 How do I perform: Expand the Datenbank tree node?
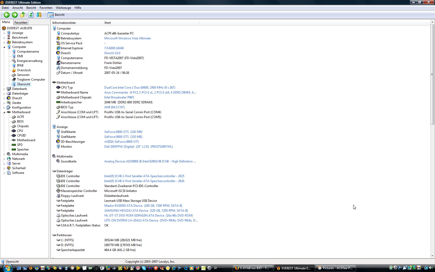[x=4, y=89]
